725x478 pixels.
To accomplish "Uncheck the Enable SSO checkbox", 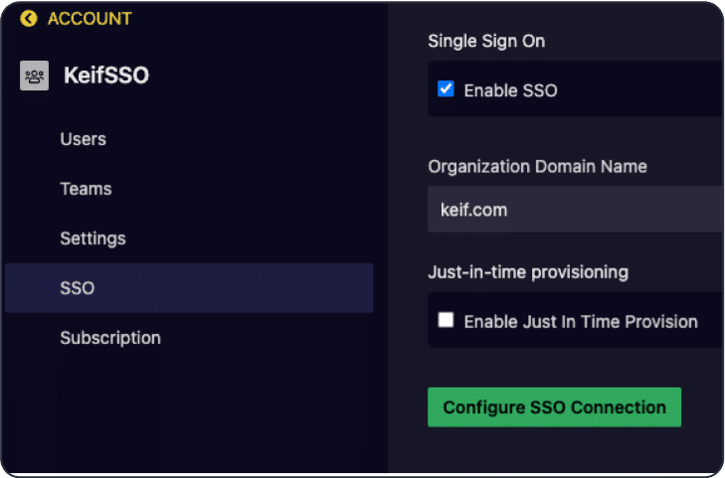I will tap(446, 88).
